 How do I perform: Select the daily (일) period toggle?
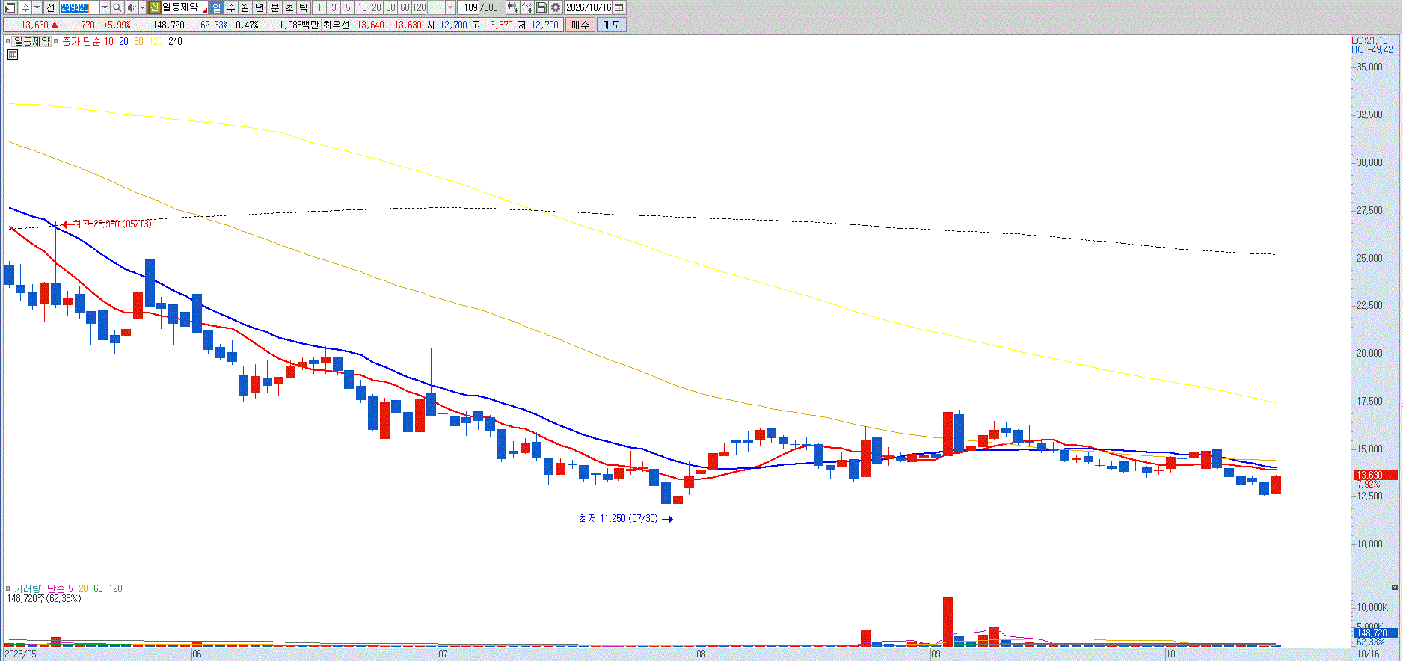(216, 7)
